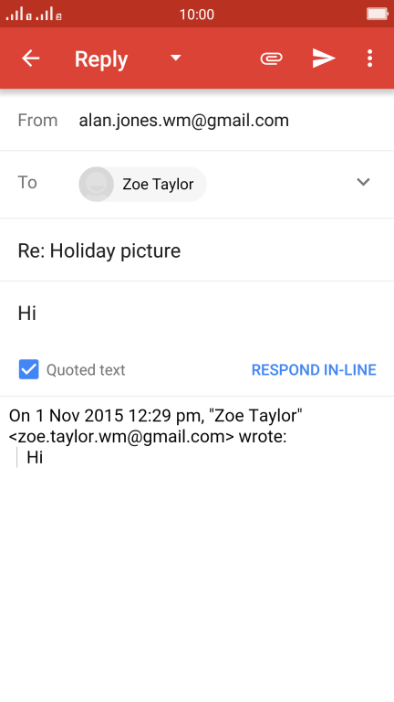Tap the 10:00 clock in status bar
The image size is (394, 702).
point(197,15)
